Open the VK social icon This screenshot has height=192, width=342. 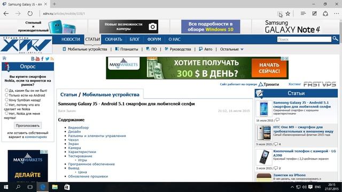click(33, 59)
